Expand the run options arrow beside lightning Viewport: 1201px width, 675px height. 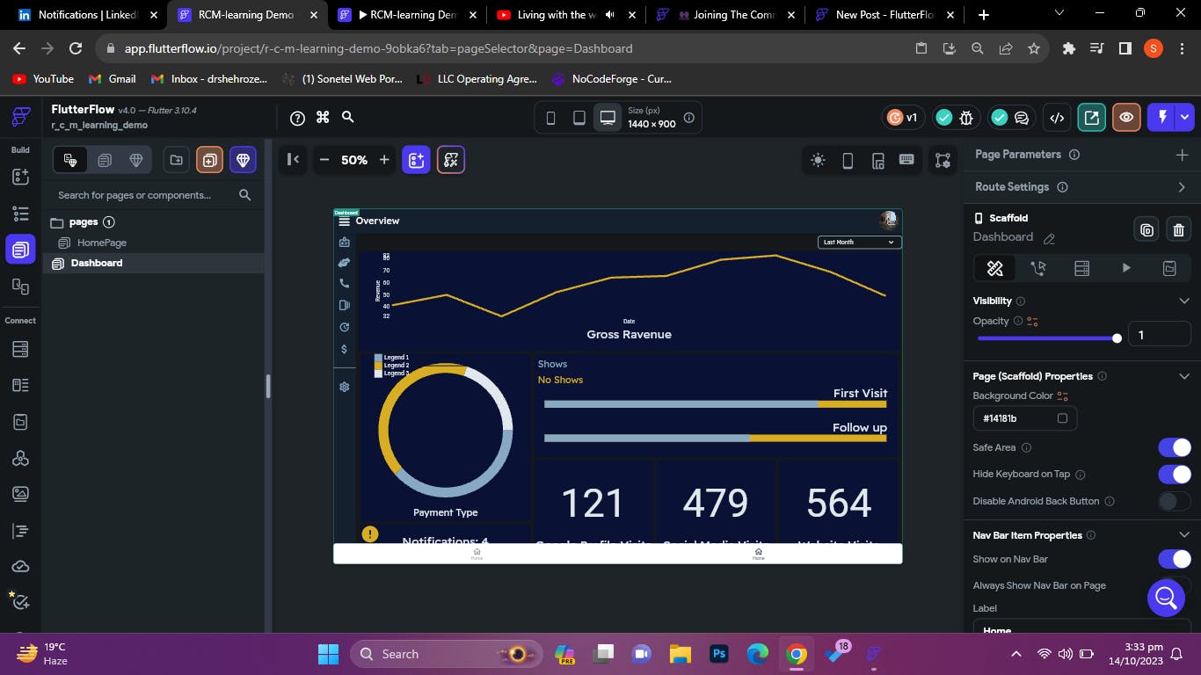(x=1185, y=118)
